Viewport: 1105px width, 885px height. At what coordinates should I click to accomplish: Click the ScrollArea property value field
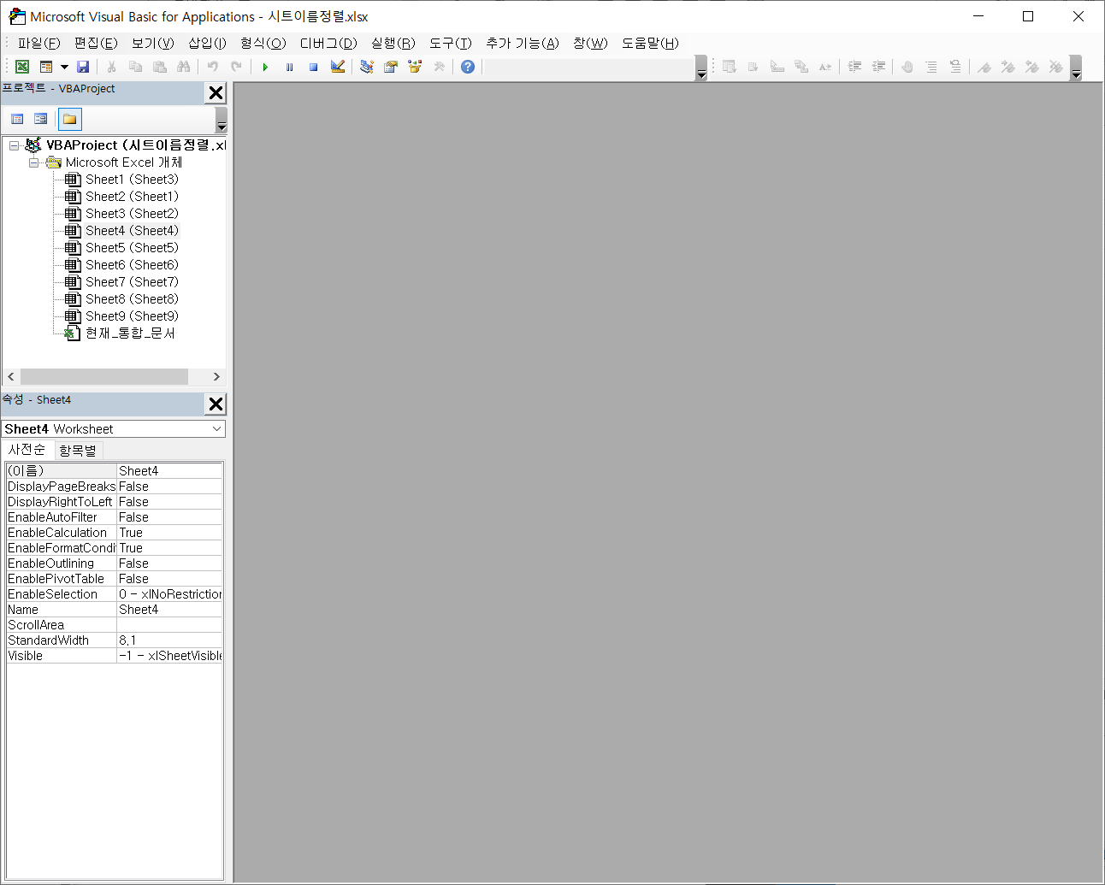coord(169,625)
